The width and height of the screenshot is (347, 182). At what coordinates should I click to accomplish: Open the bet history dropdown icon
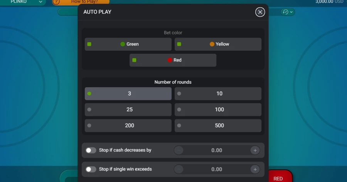288,12
